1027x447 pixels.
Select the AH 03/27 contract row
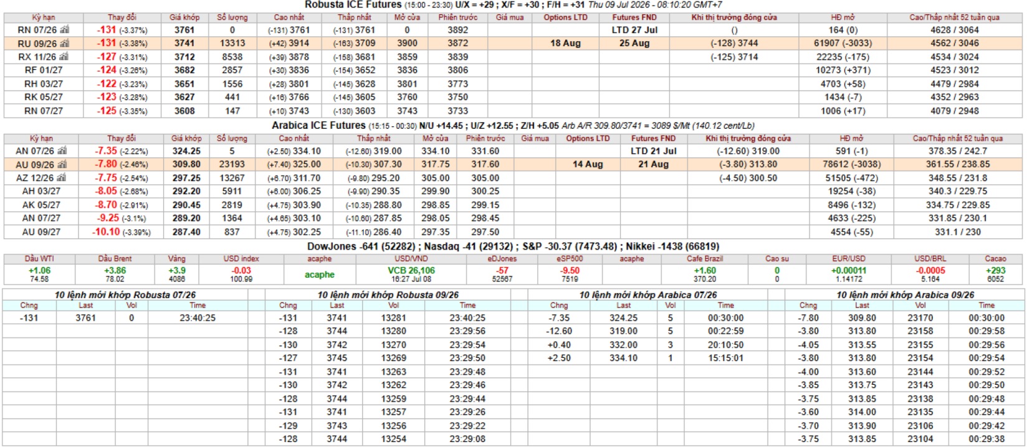513,191
